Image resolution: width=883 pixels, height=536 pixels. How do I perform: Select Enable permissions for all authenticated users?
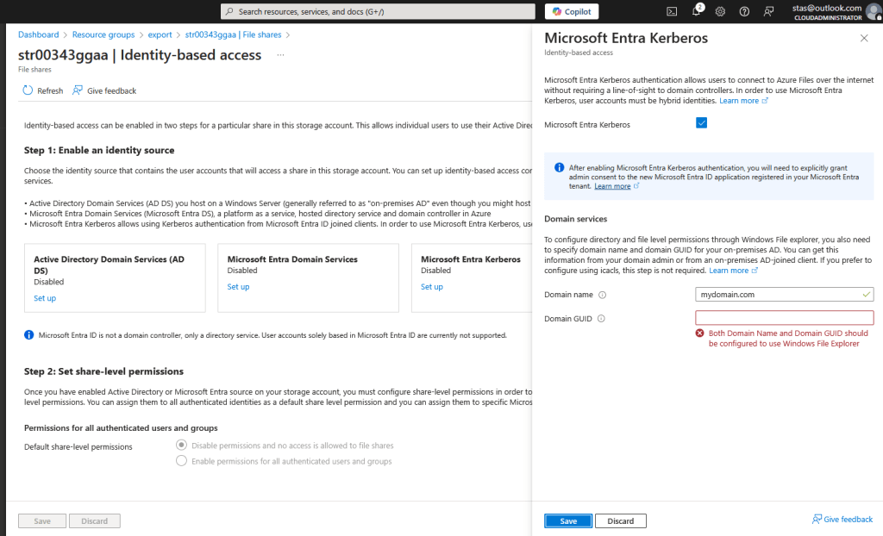(181, 461)
